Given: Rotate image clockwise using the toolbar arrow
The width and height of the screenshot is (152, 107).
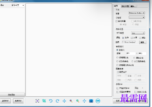Looking at the screenshot, I should click(57, 101).
